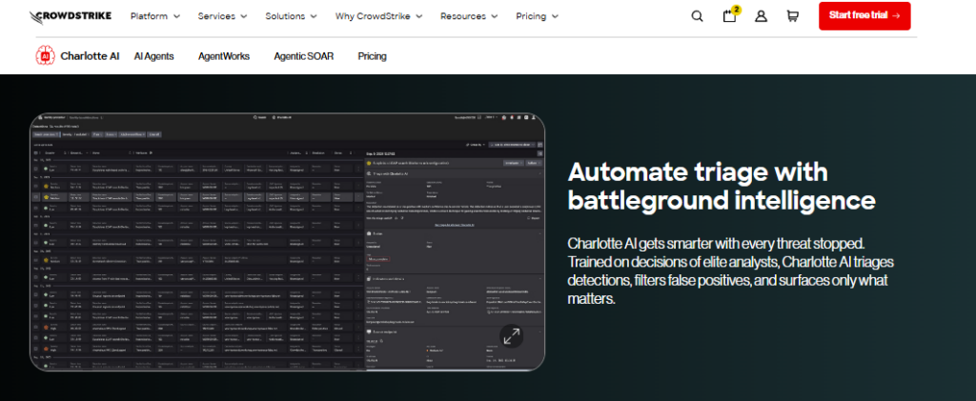Viewport: 976px width, 401px height.
Task: Click the expand arrows icon on the screenshot
Action: coord(512,336)
